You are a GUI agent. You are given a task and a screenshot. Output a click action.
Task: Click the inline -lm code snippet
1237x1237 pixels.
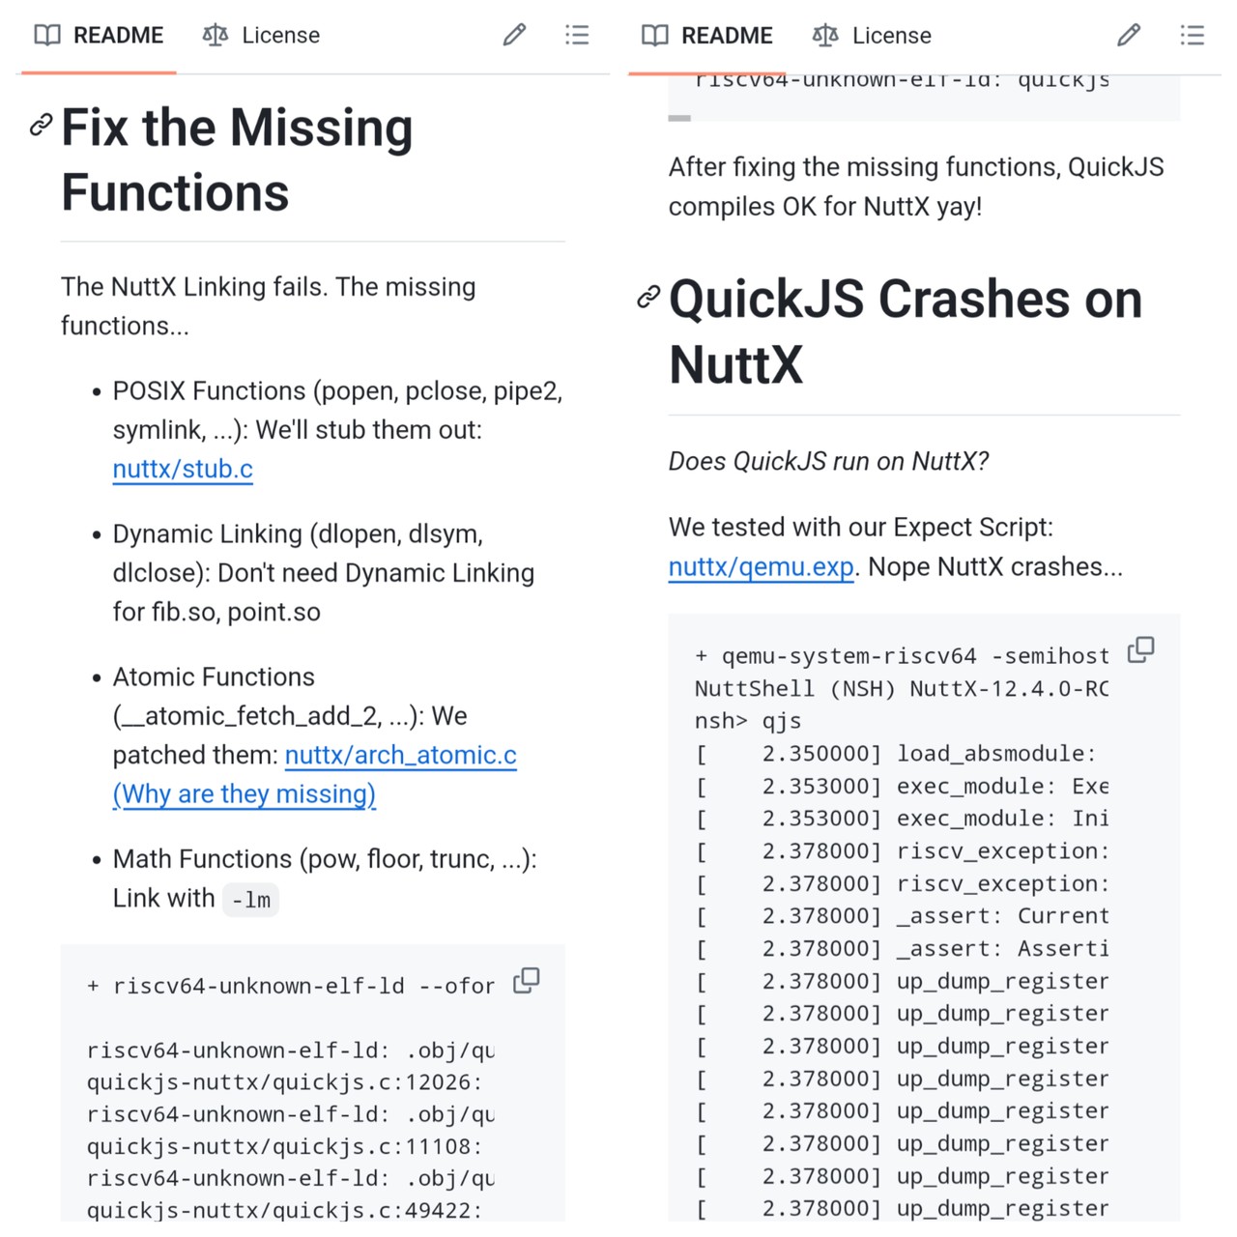[250, 900]
